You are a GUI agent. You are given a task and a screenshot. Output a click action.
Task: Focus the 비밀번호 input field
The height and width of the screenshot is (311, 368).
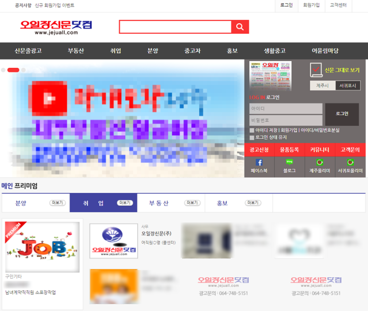[x=286, y=120]
